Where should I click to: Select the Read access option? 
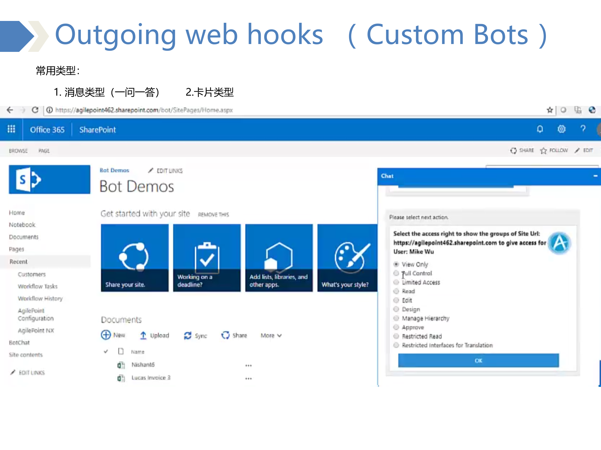point(396,291)
